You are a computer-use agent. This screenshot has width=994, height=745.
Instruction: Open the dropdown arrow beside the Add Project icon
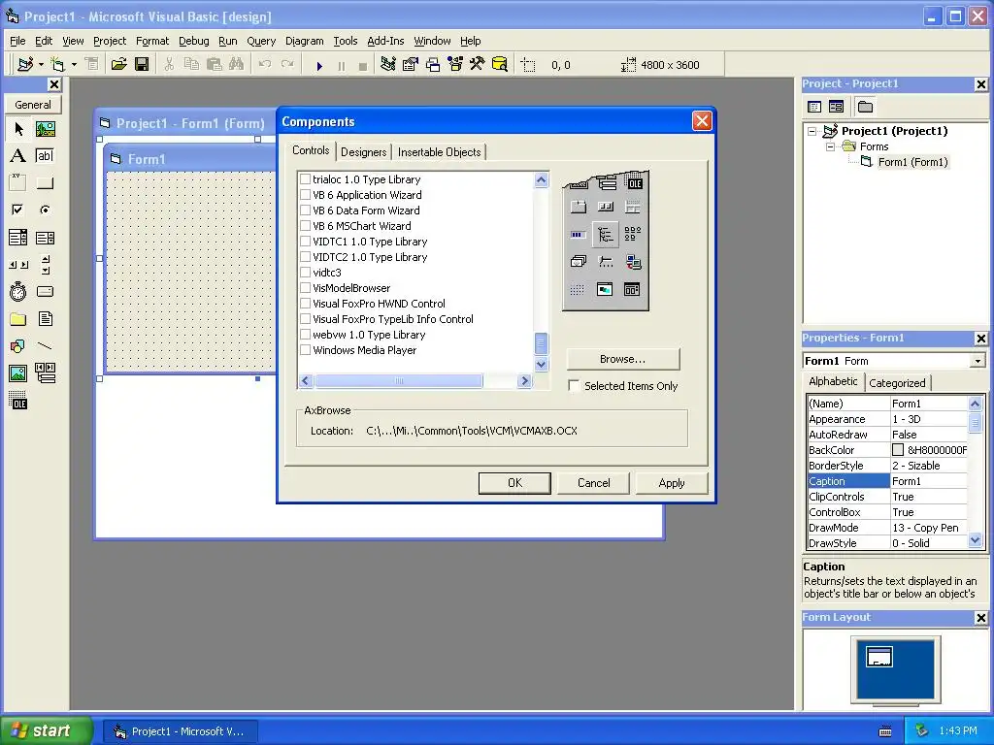[x=41, y=65]
